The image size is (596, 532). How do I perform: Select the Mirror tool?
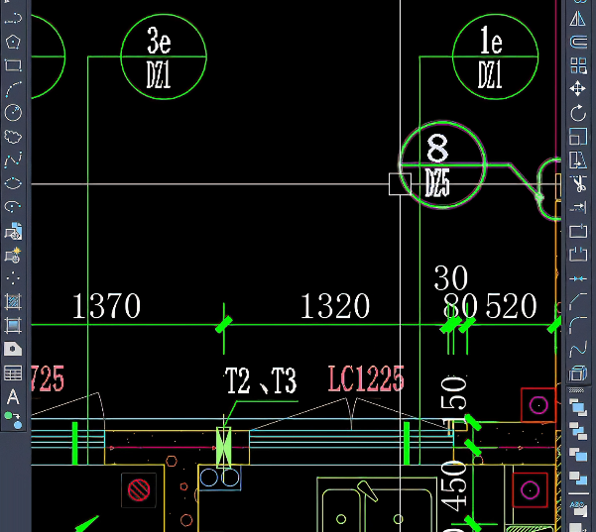578,18
